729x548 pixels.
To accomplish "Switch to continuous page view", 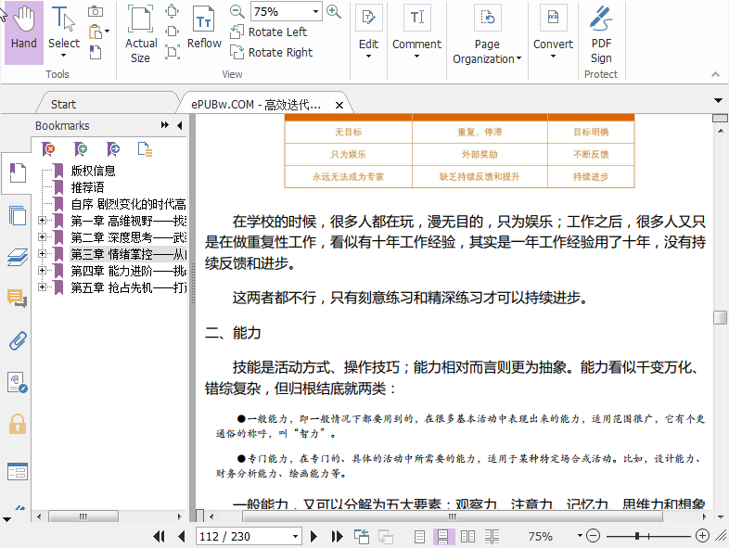I will 443,536.
